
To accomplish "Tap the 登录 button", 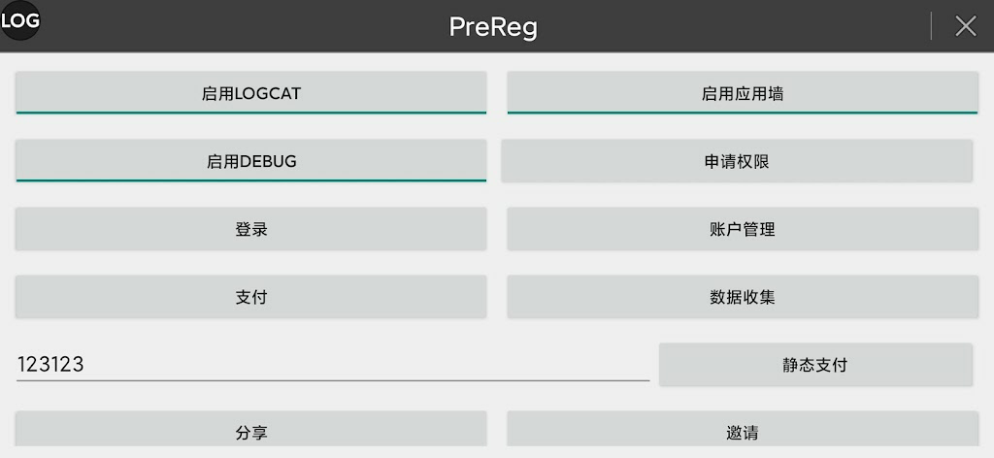I will point(250,229).
